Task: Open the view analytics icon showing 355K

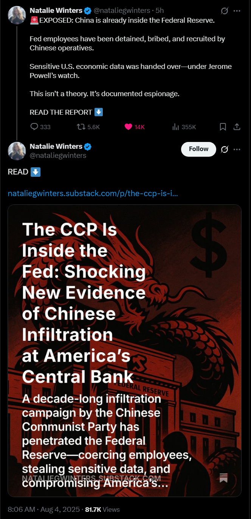Action: pyautogui.click(x=175, y=127)
